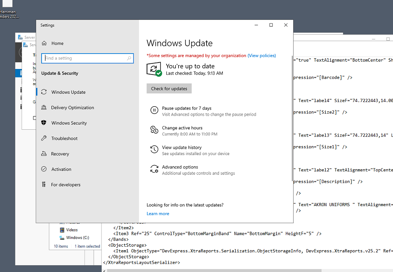The width and height of the screenshot is (393, 272).
Task: Click the [Description] expression line in XML
Action: (328, 182)
